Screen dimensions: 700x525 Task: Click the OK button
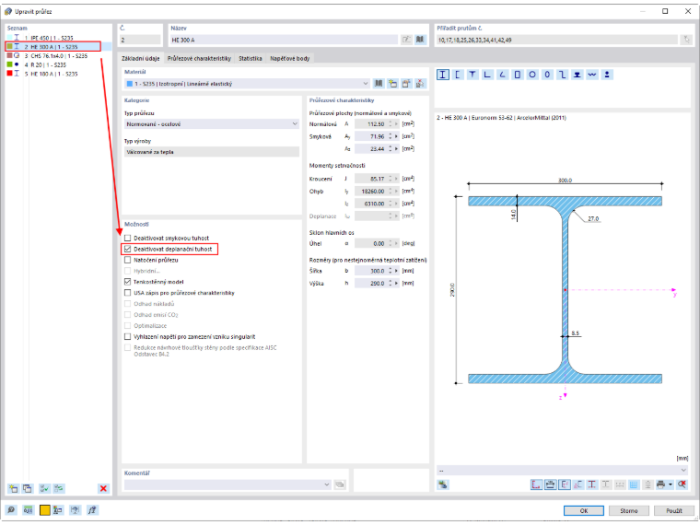583,510
